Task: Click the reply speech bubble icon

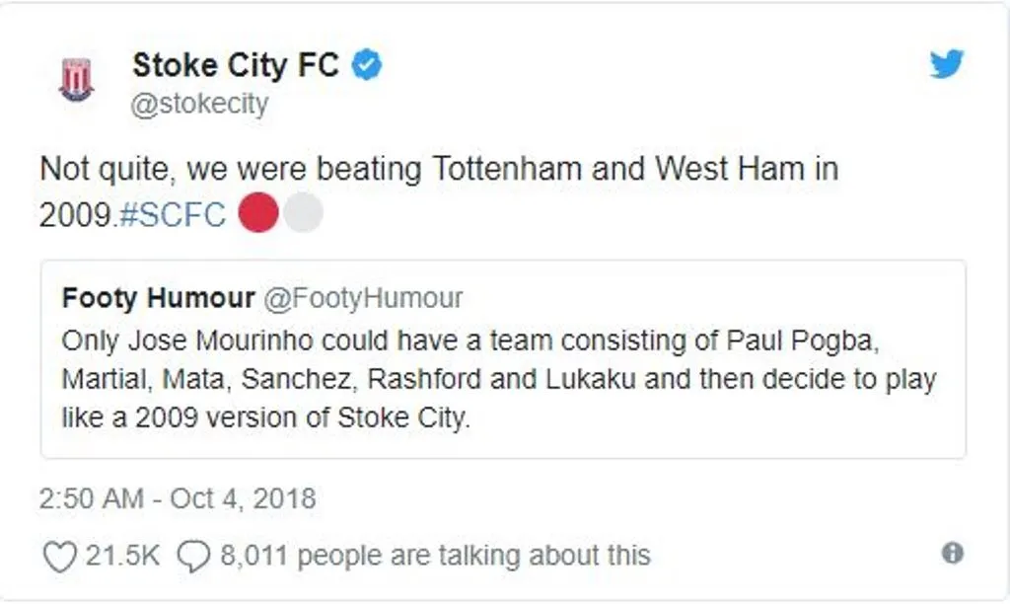Action: 192,557
